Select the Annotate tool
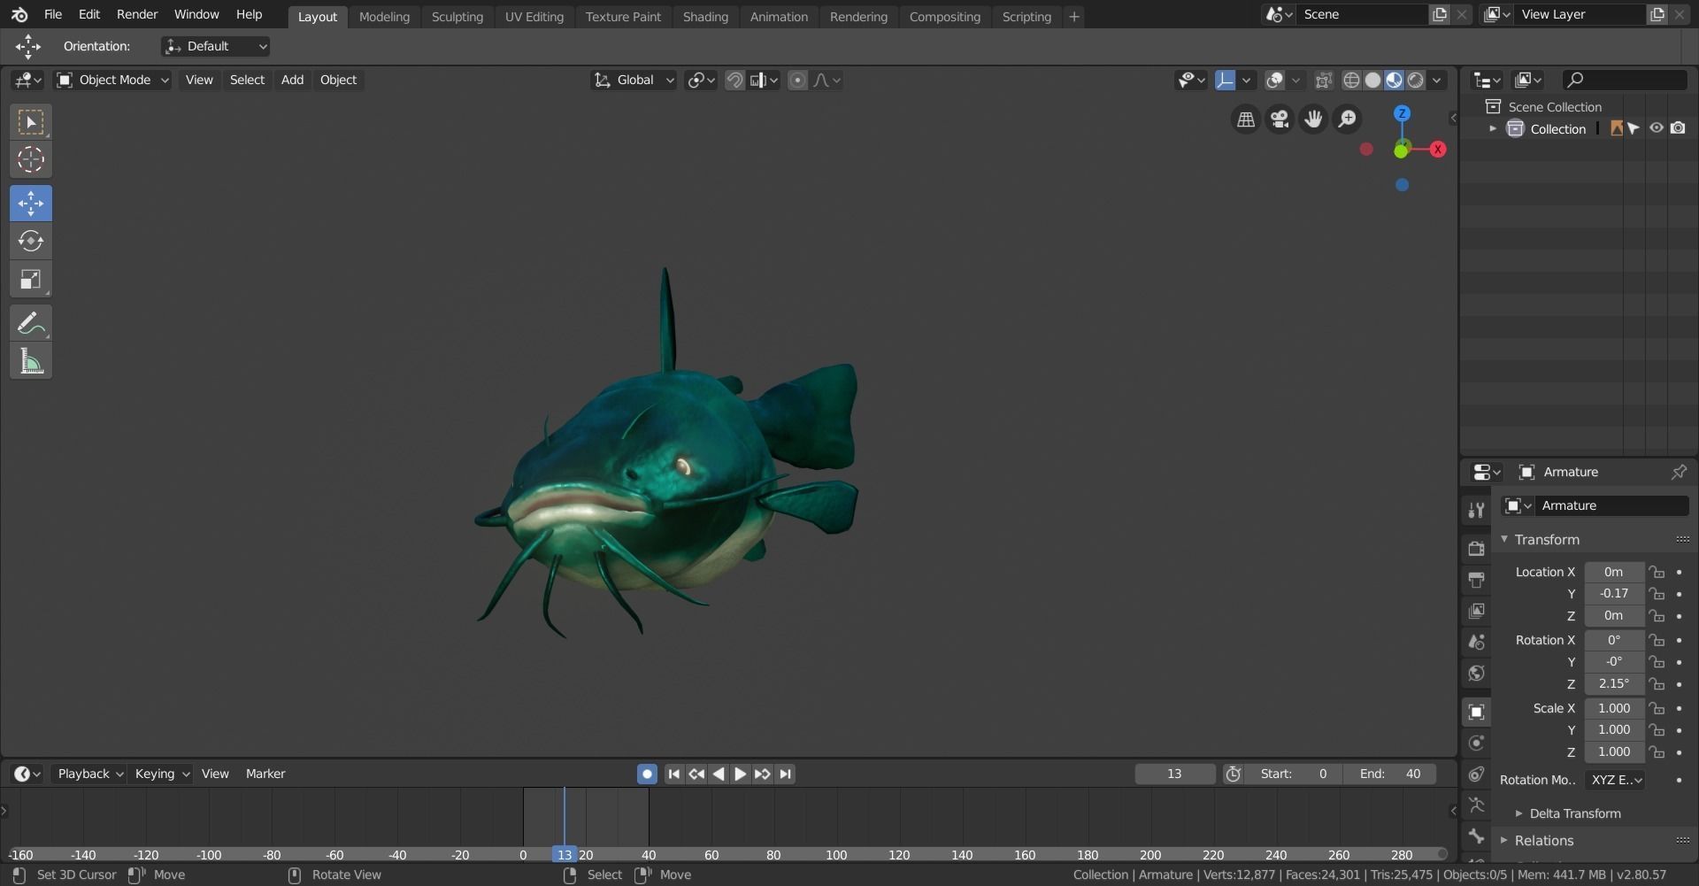The image size is (1699, 886). click(31, 323)
